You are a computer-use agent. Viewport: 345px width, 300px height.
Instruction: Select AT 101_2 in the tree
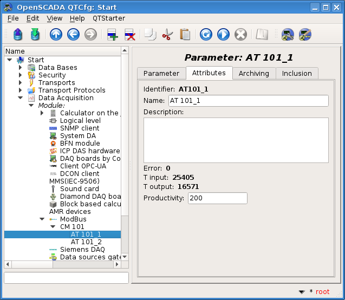[x=86, y=242]
